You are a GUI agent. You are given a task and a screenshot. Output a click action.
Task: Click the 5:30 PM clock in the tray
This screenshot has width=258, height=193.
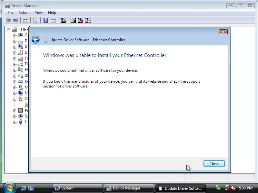tap(246, 188)
